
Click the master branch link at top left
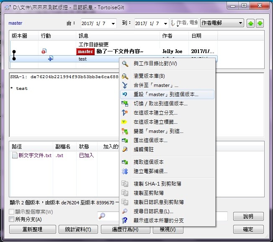(15, 23)
